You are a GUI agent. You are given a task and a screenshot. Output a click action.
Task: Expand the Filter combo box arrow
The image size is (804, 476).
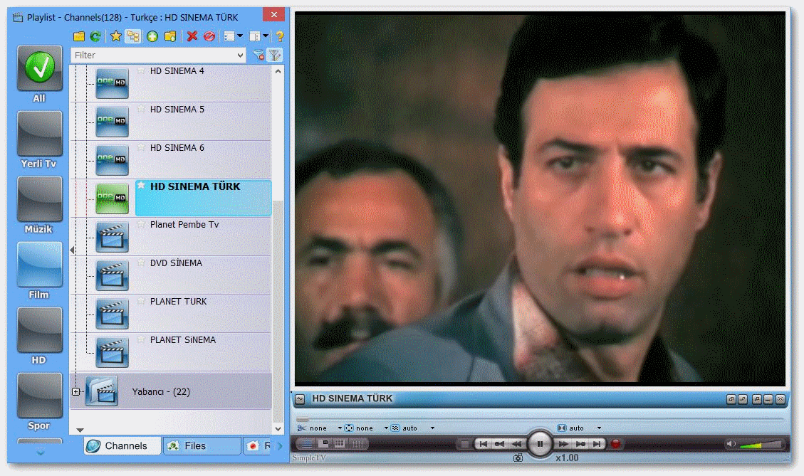click(x=241, y=55)
